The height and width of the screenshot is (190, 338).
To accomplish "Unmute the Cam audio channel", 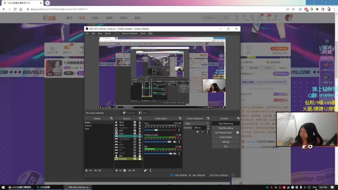I will 175,130.
